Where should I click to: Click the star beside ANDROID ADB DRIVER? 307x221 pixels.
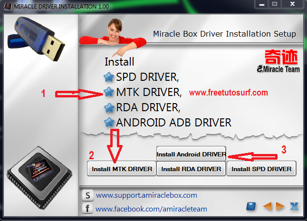click(x=109, y=122)
